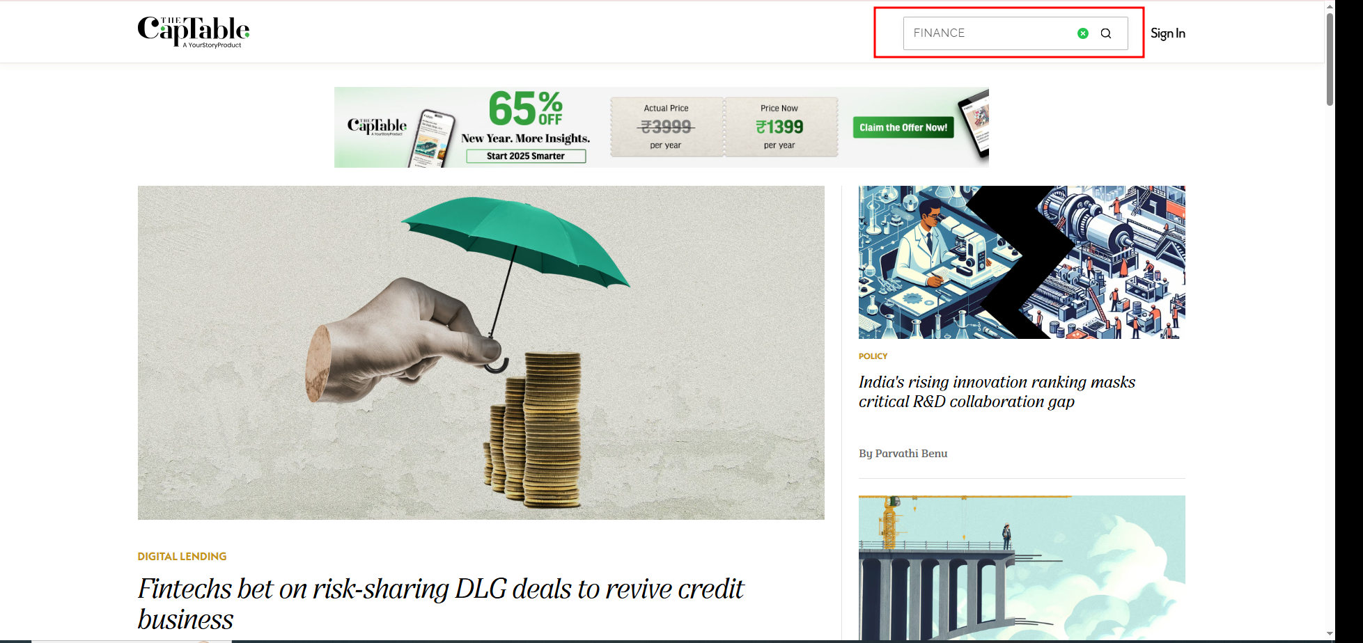Open India's rising innovation ranking article

[997, 392]
